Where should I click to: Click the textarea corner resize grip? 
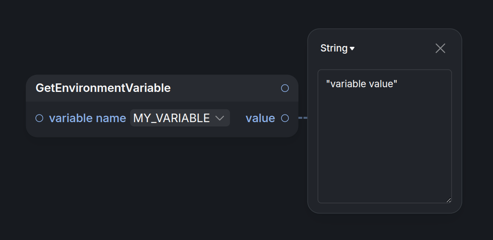click(449, 200)
